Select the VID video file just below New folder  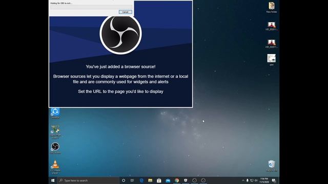click(x=272, y=26)
